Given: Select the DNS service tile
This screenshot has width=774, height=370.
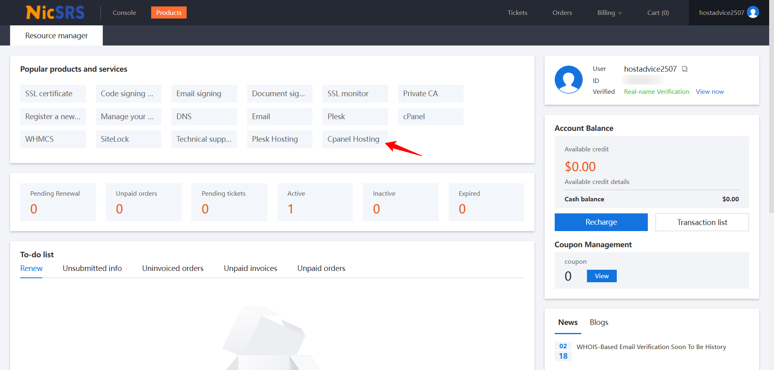Looking at the screenshot, I should pyautogui.click(x=204, y=116).
